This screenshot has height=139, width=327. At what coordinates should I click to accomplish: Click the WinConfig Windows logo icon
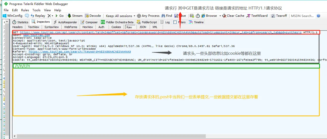(5, 16)
